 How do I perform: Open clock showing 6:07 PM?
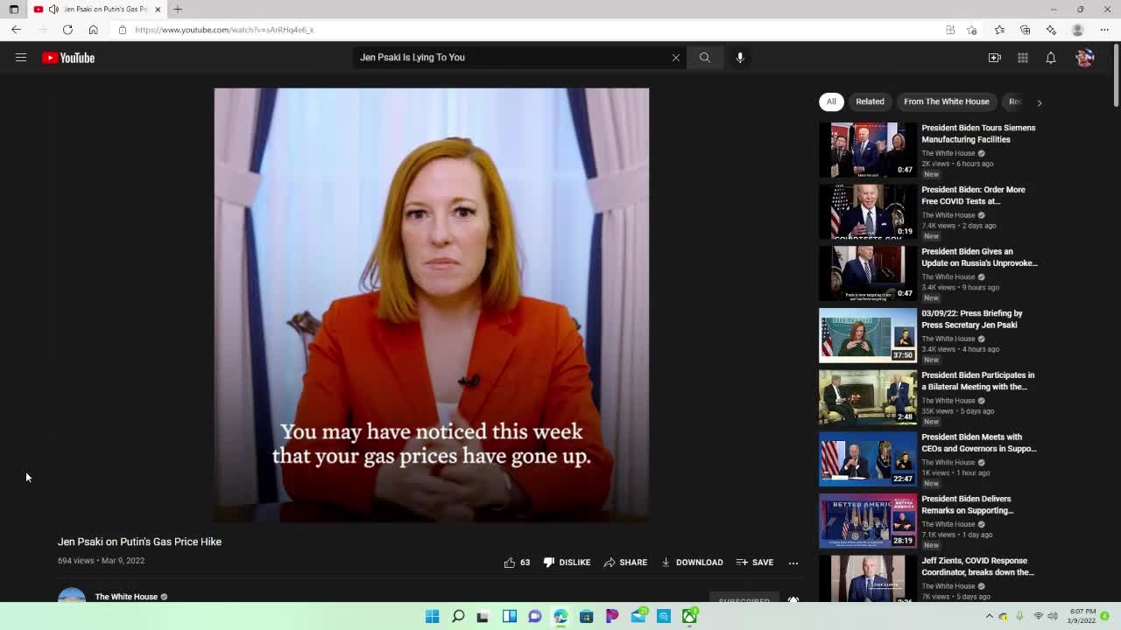pos(1082,616)
